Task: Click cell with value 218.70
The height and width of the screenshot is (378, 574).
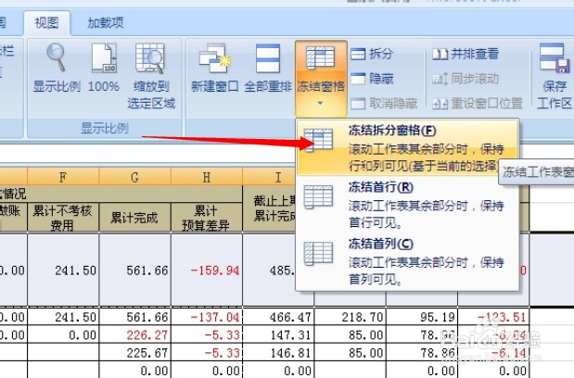Action: point(350,317)
